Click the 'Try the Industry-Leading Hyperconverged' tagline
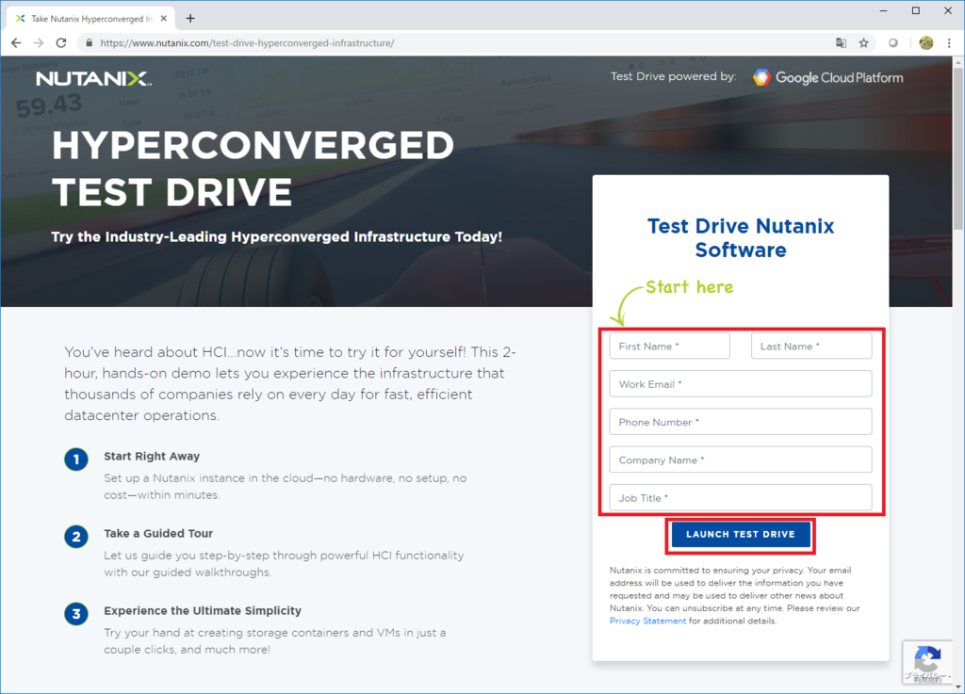 coord(276,236)
